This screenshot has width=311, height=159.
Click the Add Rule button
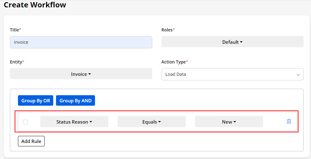[x=31, y=141]
